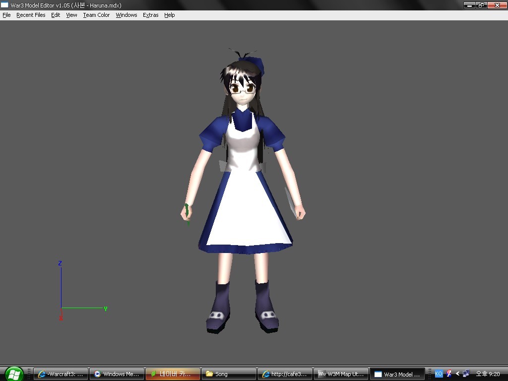Open the Recent Files menu

[31, 15]
